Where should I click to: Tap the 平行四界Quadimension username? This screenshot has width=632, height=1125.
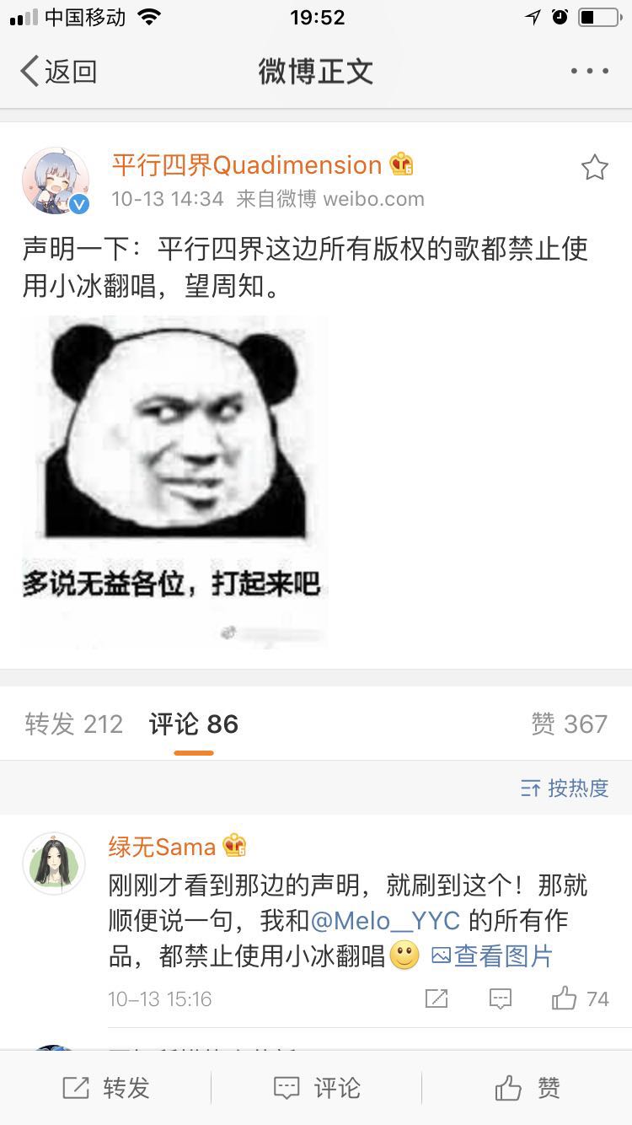pyautogui.click(x=247, y=164)
